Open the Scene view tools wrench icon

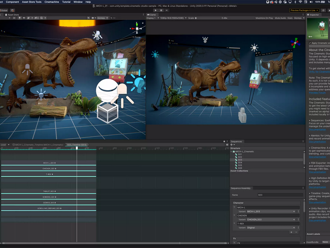point(88,18)
